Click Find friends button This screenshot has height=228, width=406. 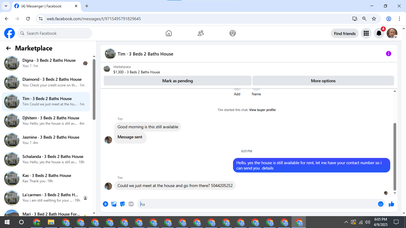345,34
